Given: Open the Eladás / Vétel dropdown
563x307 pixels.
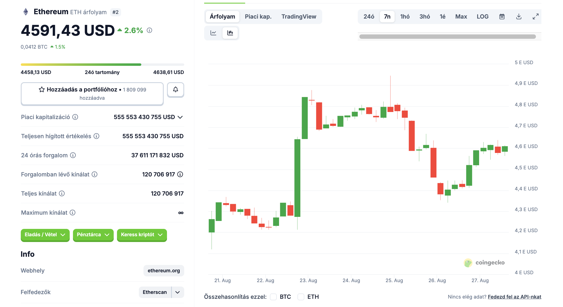Looking at the screenshot, I should (x=45, y=235).
